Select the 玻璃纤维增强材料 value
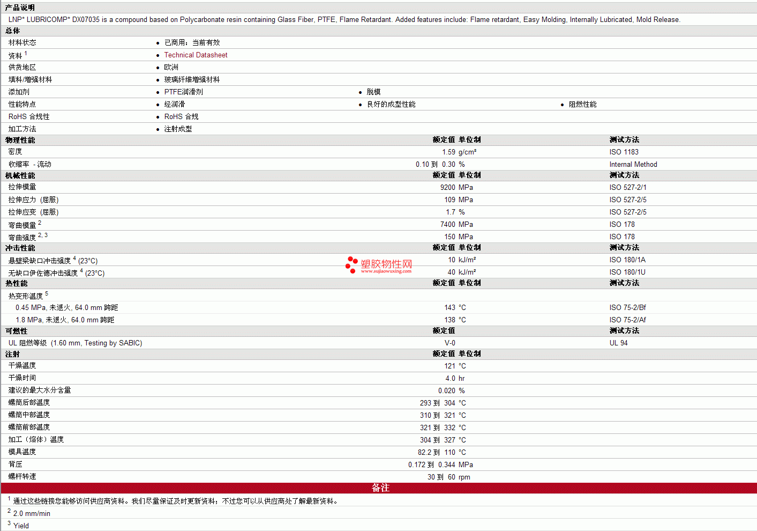 (x=192, y=79)
